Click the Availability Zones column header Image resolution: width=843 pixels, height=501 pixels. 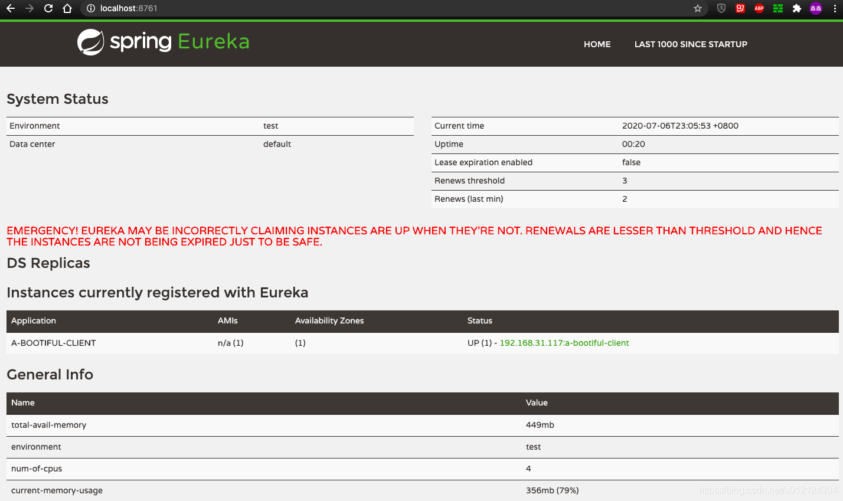329,320
